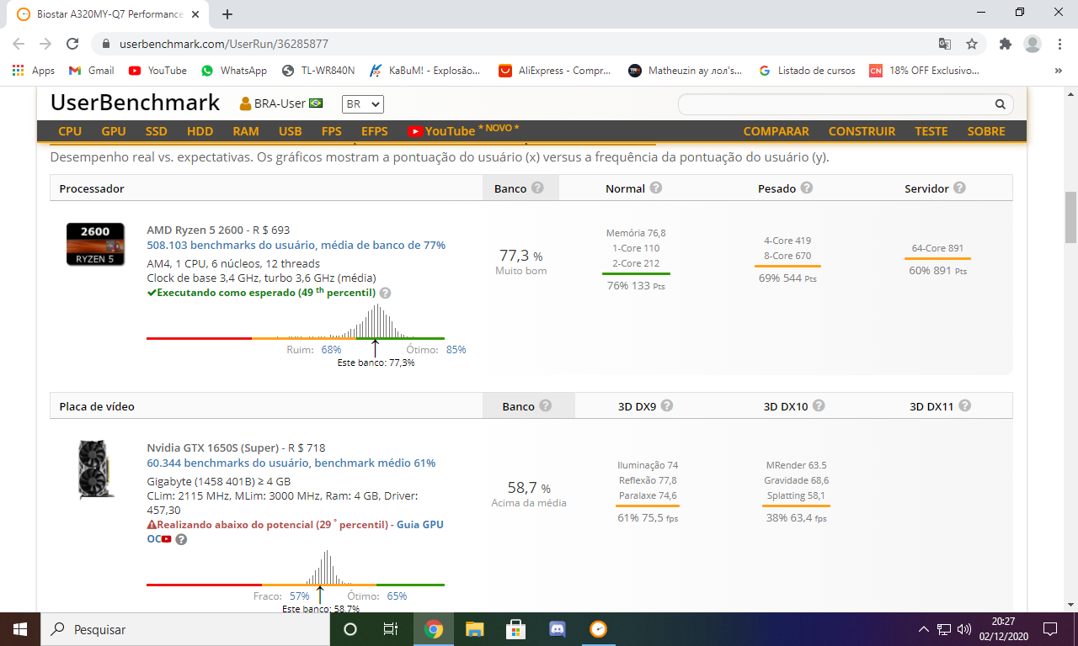Click CONSTRUIR in the navigation bar
This screenshot has width=1078, height=646.
point(862,131)
